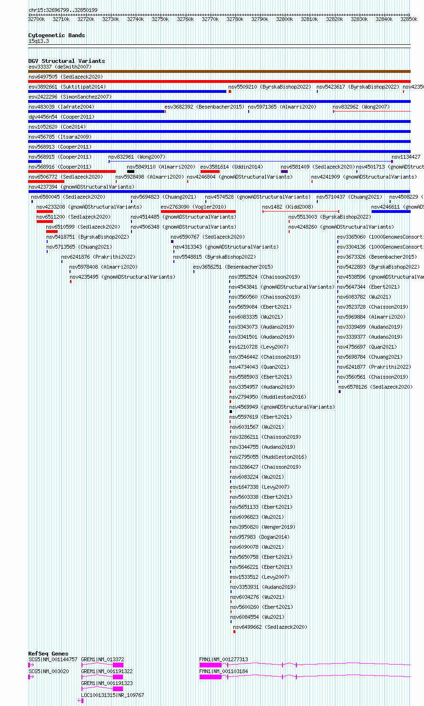Viewport: 424px width, 706px height.
Task: Open esv1210728 (Levy2007) variant
Action: (259, 347)
